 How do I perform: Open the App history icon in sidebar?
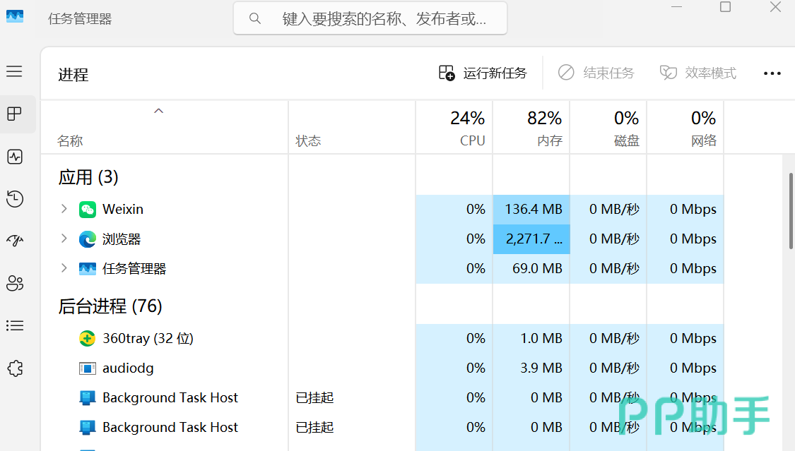coord(15,198)
